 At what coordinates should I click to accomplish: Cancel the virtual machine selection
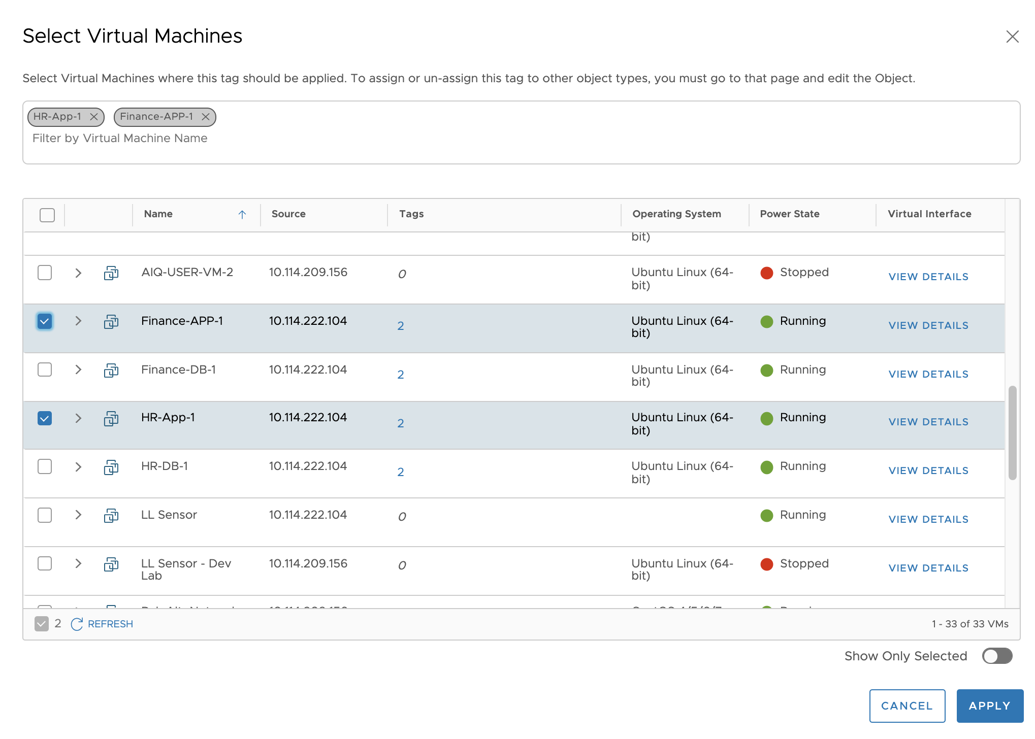pos(907,706)
